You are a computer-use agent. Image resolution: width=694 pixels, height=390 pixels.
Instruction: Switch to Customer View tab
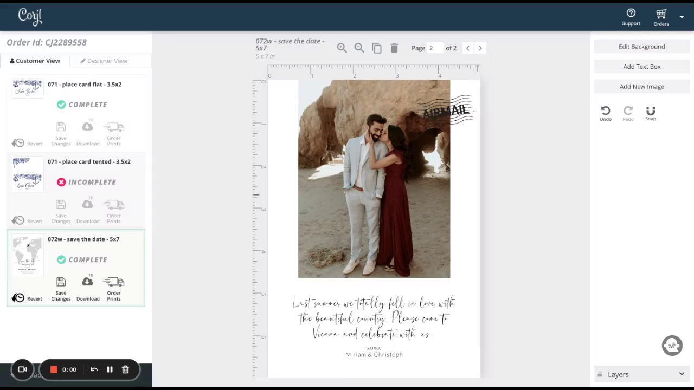[35, 61]
